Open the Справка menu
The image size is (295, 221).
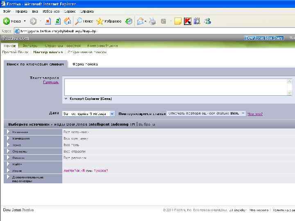click(x=87, y=11)
